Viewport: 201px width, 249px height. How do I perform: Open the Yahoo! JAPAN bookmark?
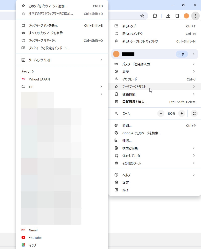coord(39,79)
